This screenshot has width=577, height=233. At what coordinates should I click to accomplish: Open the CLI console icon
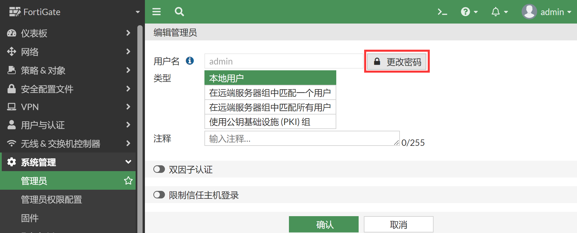[x=442, y=12]
